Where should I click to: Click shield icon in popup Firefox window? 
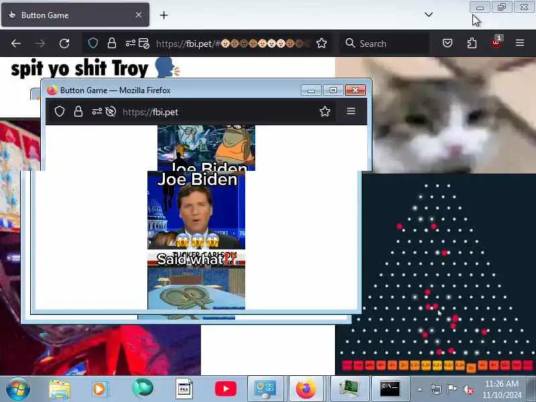click(x=60, y=111)
